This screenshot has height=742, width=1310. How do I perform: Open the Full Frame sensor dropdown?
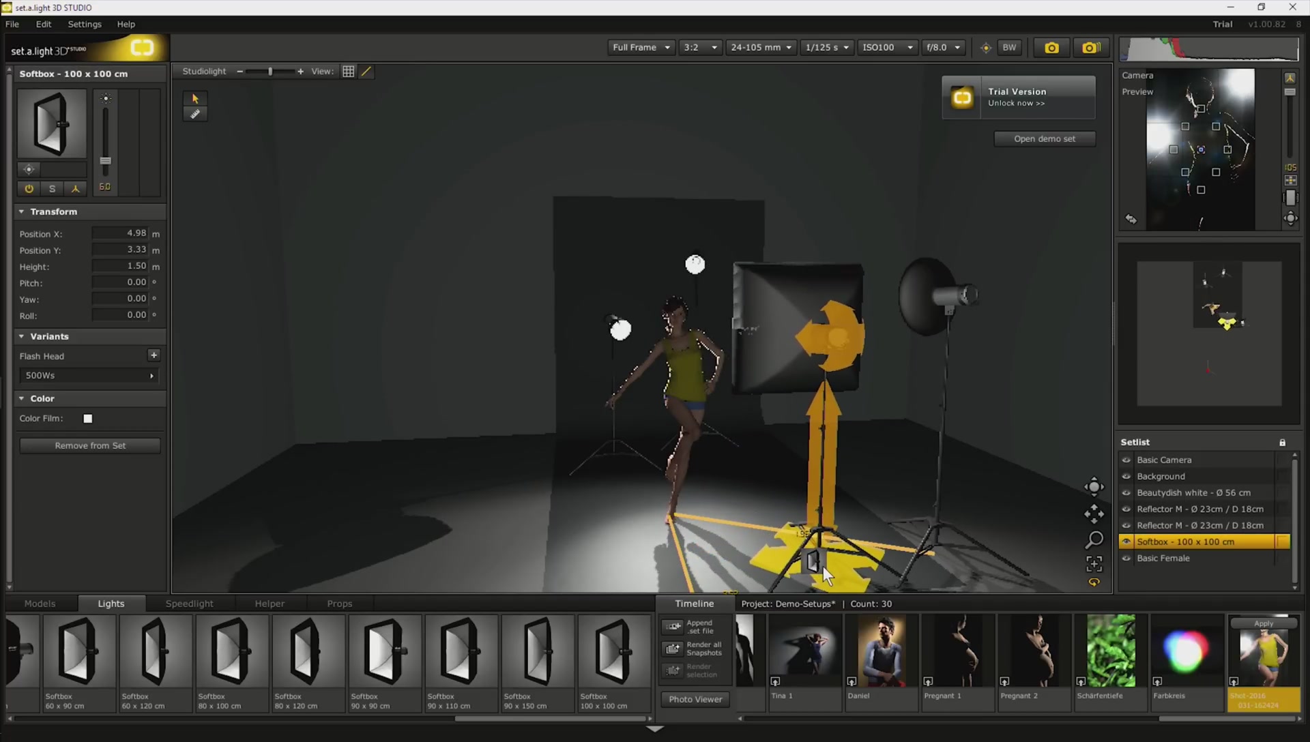(x=641, y=48)
